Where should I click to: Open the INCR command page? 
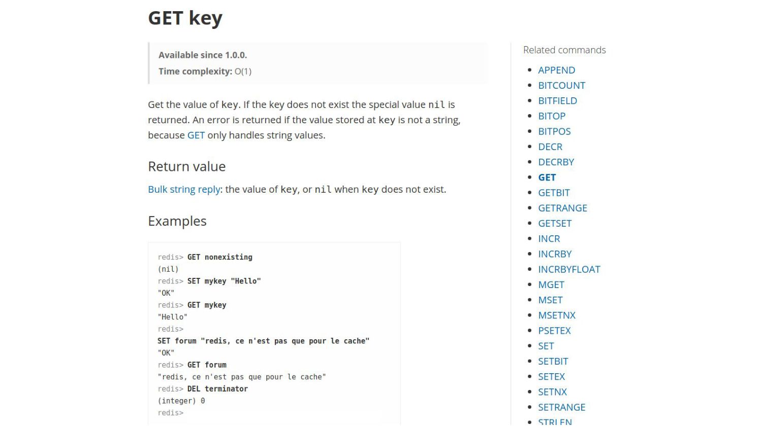[x=549, y=238]
